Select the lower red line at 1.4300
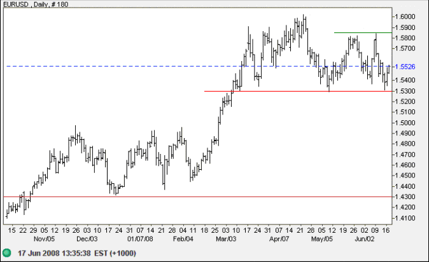Image resolution: width=429 pixels, height=262 pixels. pos(197,197)
